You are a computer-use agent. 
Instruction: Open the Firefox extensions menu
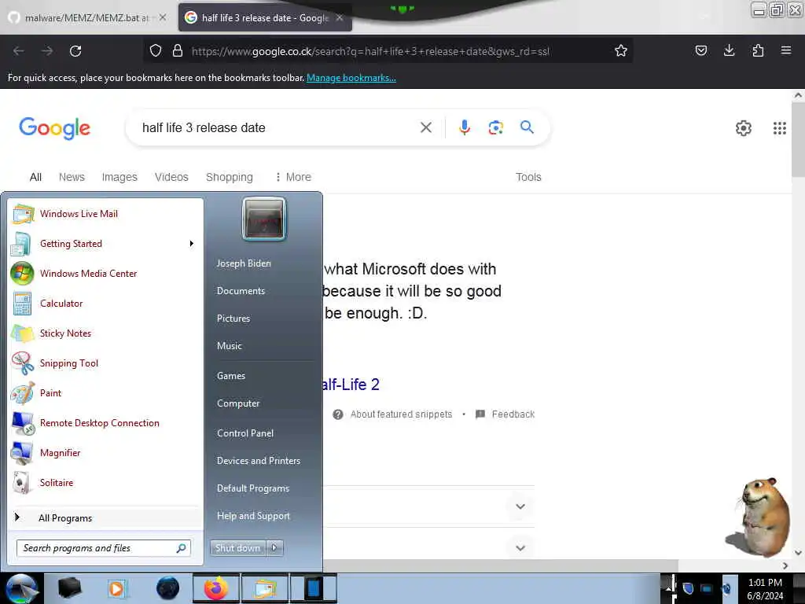[x=758, y=50]
